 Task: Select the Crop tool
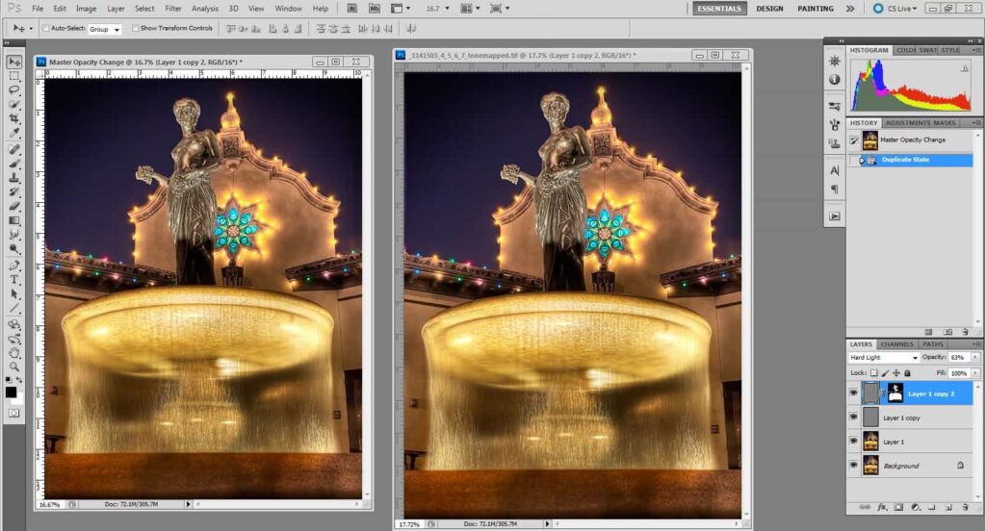14,118
